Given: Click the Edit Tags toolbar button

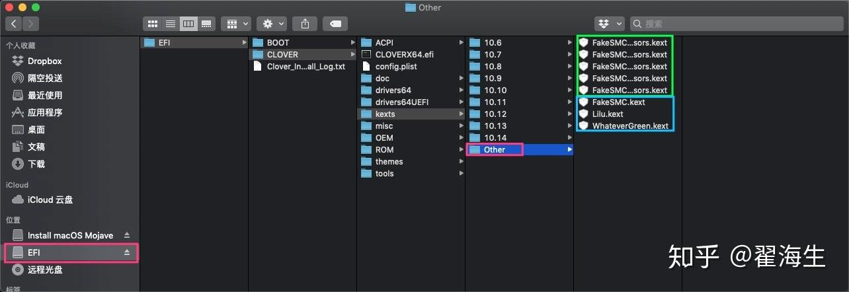Looking at the screenshot, I should [x=335, y=24].
